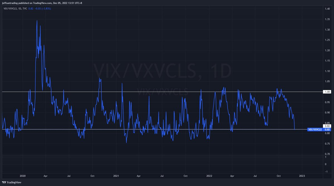Click the 2023 label on the time axis
The height and width of the screenshot is (186, 334).
point(302,176)
